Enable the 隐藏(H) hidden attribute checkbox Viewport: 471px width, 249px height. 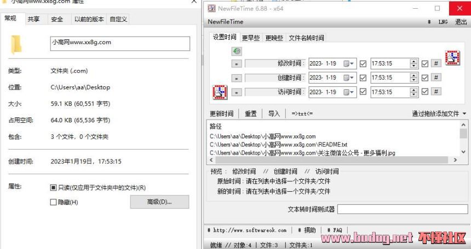tap(53, 202)
